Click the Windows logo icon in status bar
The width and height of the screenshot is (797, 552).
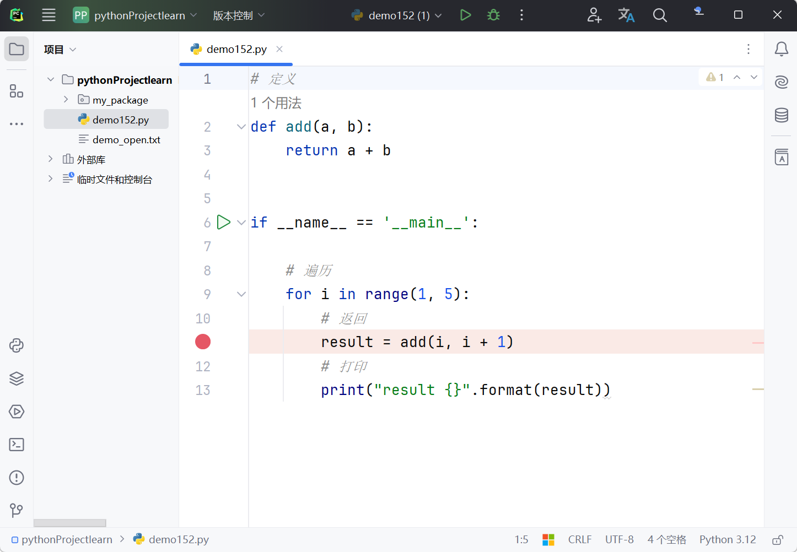548,540
